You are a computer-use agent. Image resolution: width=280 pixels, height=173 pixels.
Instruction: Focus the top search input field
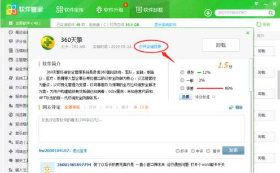tap(242, 13)
